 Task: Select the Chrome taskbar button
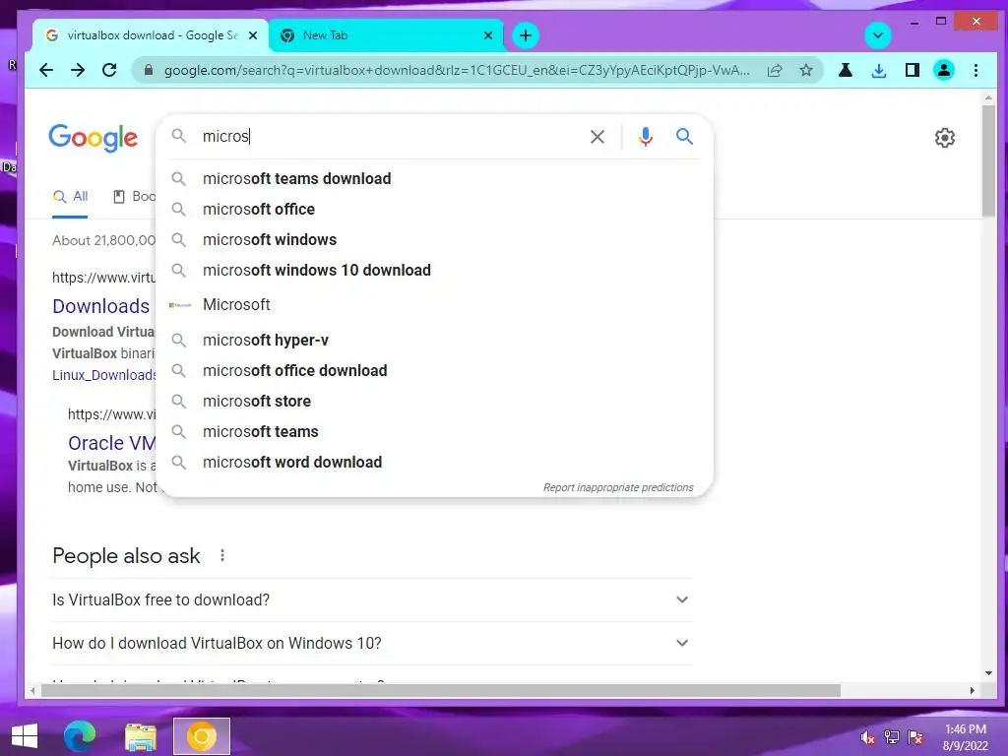pyautogui.click(x=201, y=736)
